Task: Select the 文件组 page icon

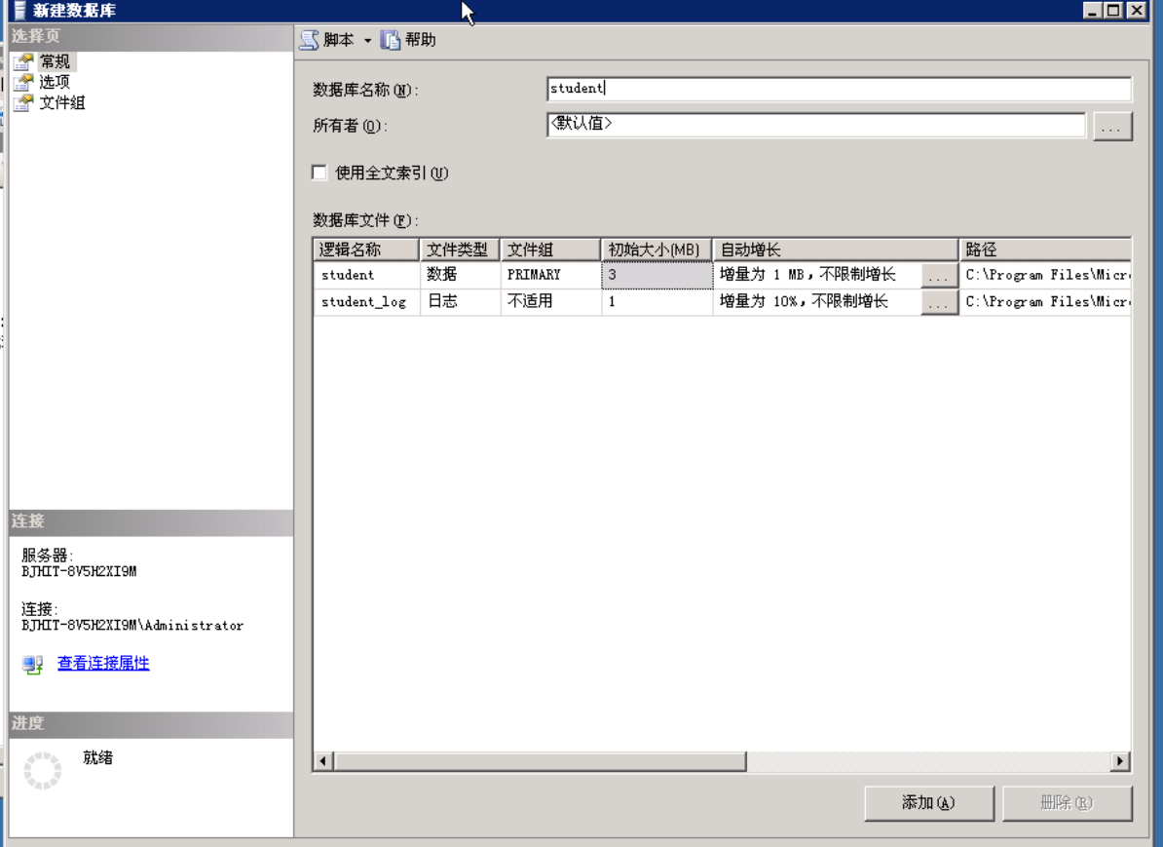Action: coord(24,102)
